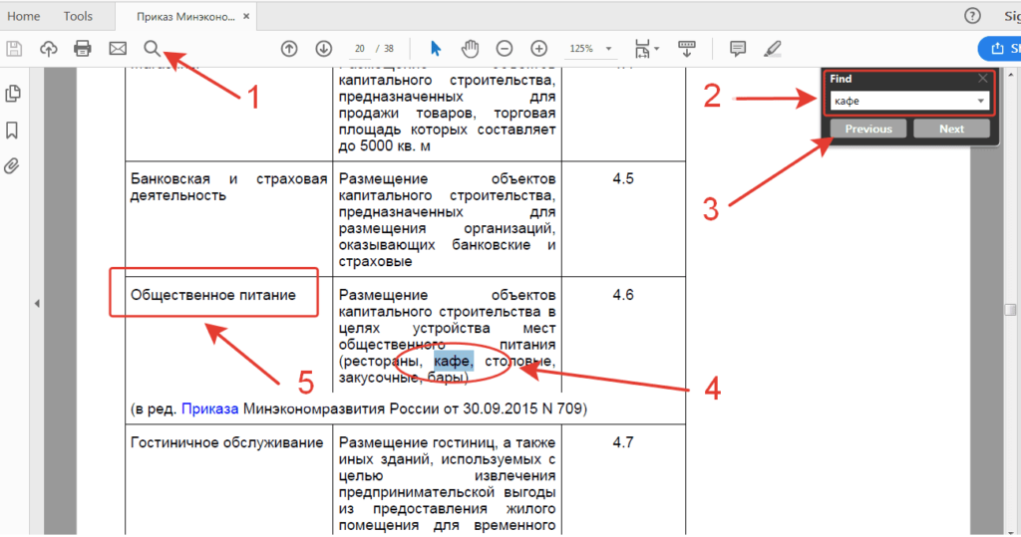Image resolution: width=1021 pixels, height=537 pixels.
Task: Click the zoom in plus icon
Action: tap(538, 48)
